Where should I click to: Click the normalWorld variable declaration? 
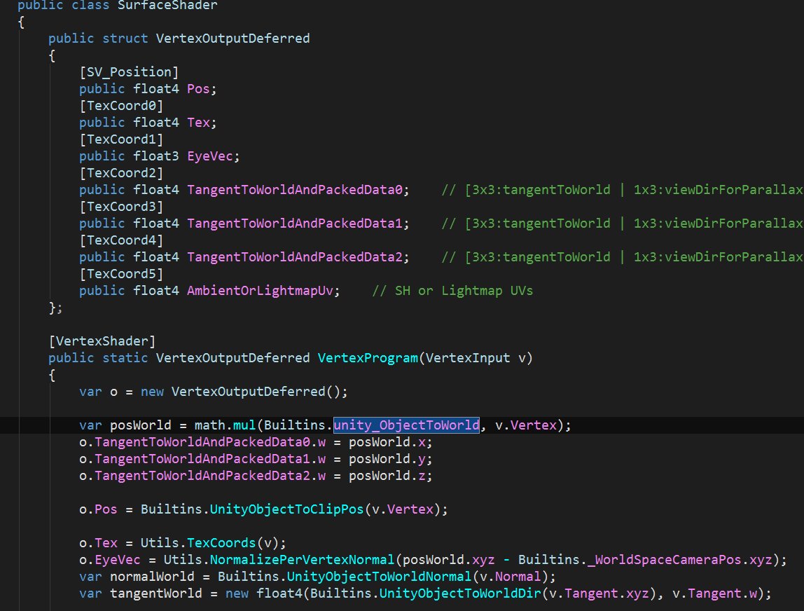tap(152, 577)
